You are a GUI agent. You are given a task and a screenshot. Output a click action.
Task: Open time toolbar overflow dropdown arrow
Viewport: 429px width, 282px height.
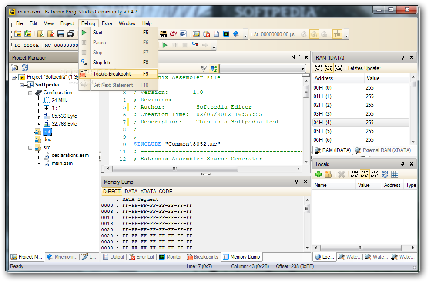[347, 36]
